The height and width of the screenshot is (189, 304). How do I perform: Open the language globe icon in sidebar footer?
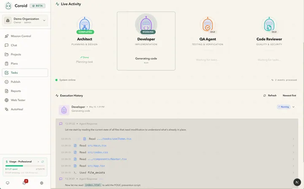[41, 183]
